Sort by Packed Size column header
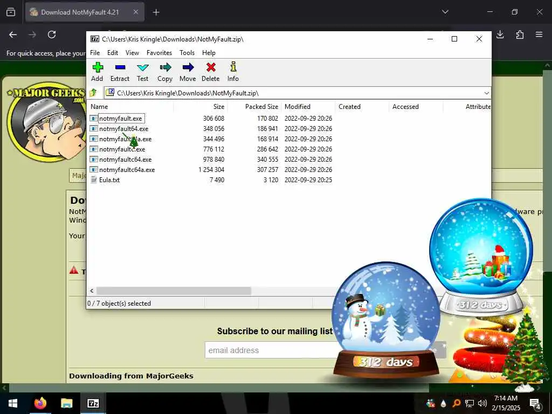Image resolution: width=552 pixels, height=414 pixels. 254,107
